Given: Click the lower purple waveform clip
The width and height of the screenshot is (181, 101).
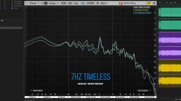Looking at the screenshot, I should point(170,53).
